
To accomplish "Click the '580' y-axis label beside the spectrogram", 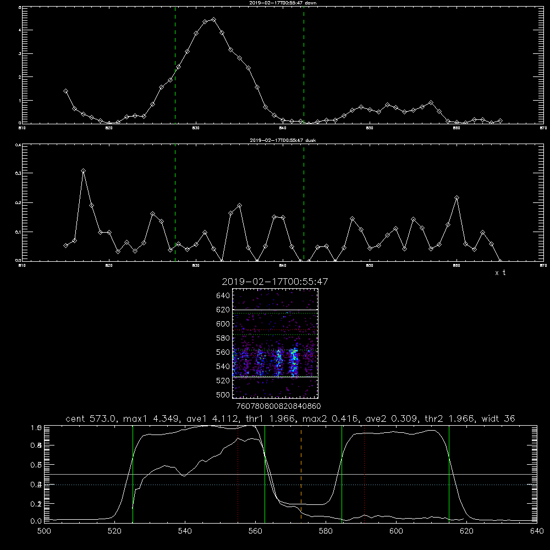I will (x=223, y=338).
